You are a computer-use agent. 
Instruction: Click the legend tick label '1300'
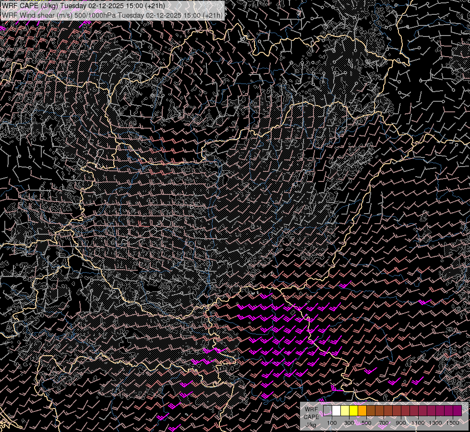(435, 423)
